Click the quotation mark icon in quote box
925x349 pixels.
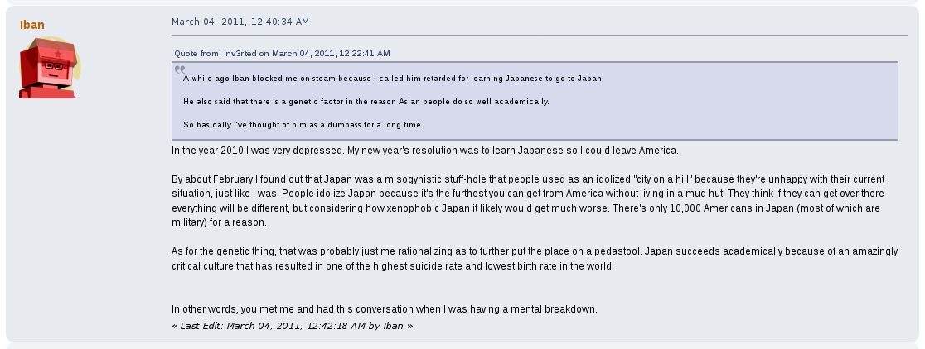[180, 70]
